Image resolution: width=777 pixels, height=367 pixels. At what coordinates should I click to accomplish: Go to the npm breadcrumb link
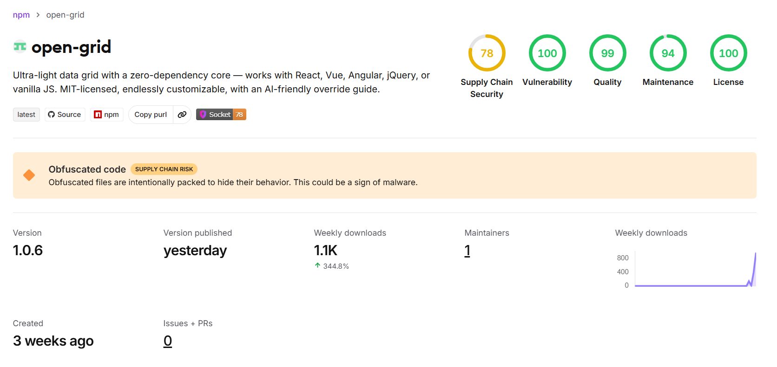(x=21, y=15)
